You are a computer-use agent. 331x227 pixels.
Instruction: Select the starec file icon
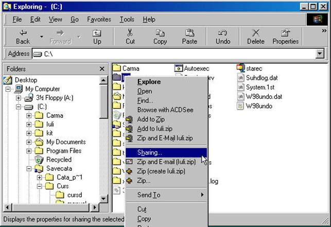241,68
